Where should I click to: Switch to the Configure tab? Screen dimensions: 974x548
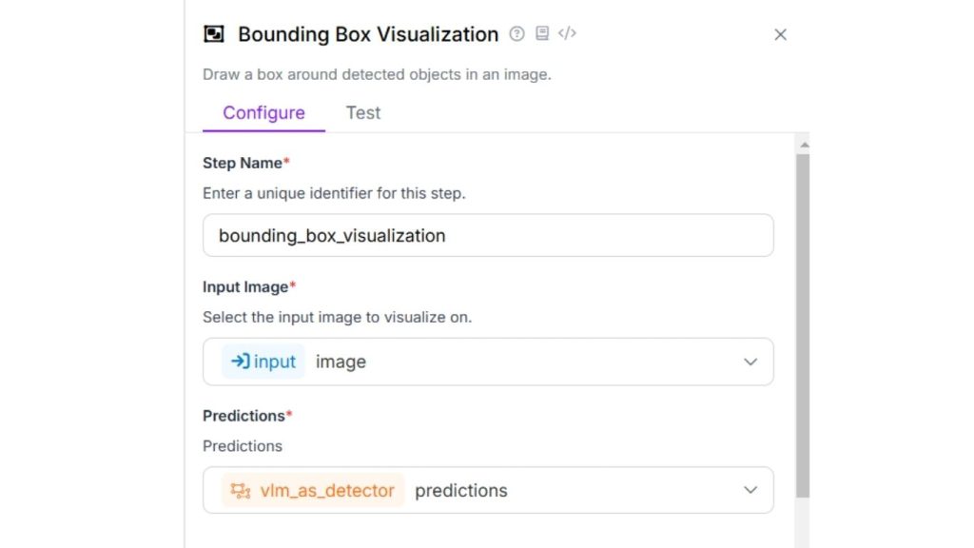[x=263, y=113]
